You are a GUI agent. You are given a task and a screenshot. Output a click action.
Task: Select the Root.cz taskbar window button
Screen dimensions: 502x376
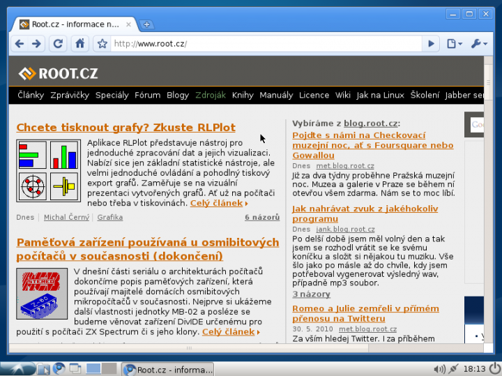[168, 369]
